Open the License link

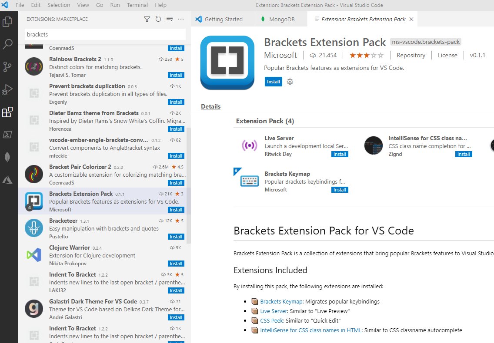(x=447, y=56)
